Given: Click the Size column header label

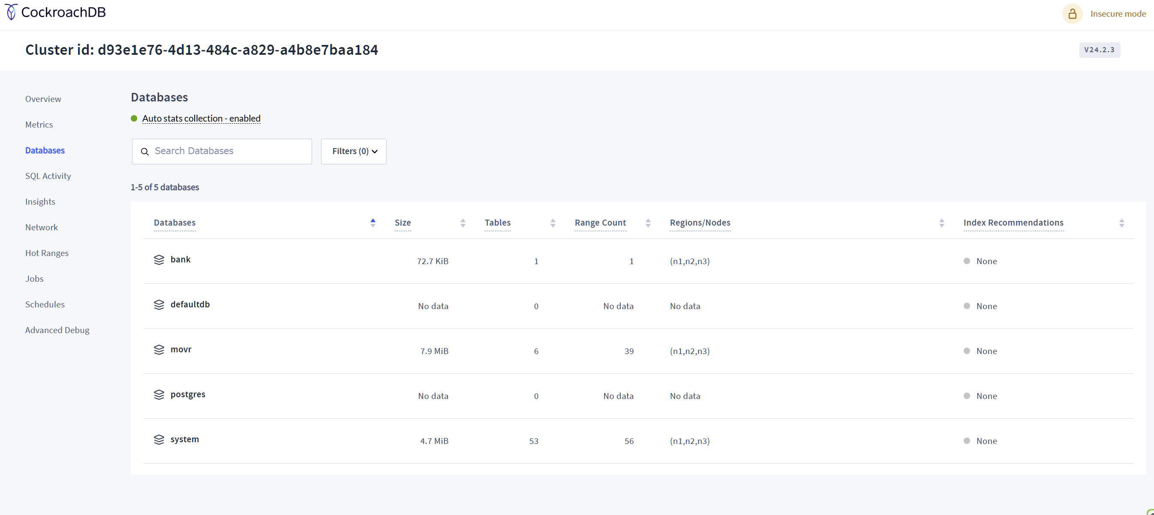Looking at the screenshot, I should point(403,223).
